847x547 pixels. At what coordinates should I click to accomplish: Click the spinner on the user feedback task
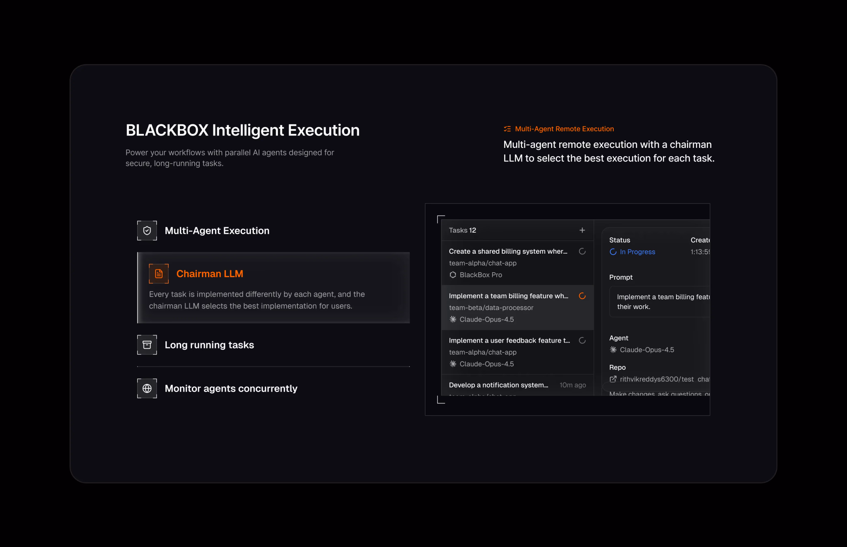(x=582, y=340)
